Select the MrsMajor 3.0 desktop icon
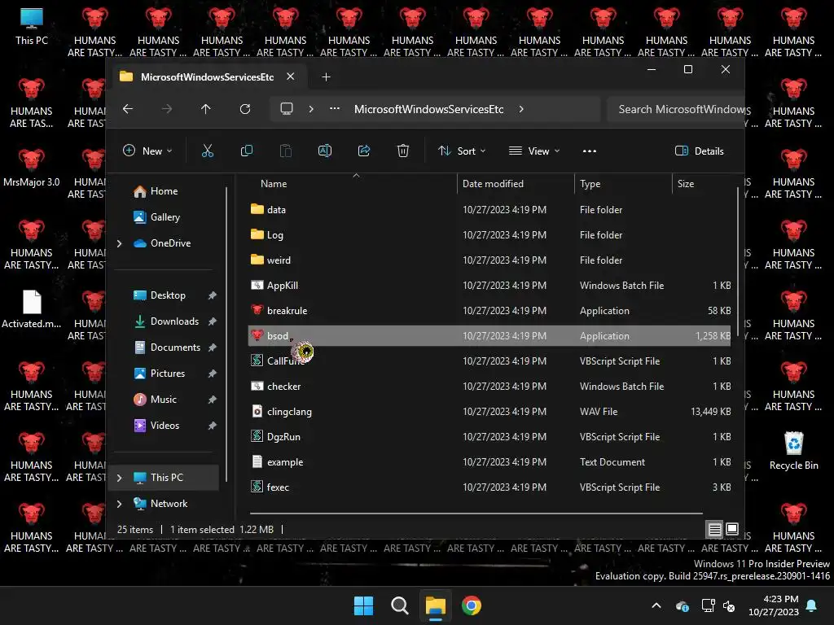The height and width of the screenshot is (625, 834). click(x=32, y=169)
